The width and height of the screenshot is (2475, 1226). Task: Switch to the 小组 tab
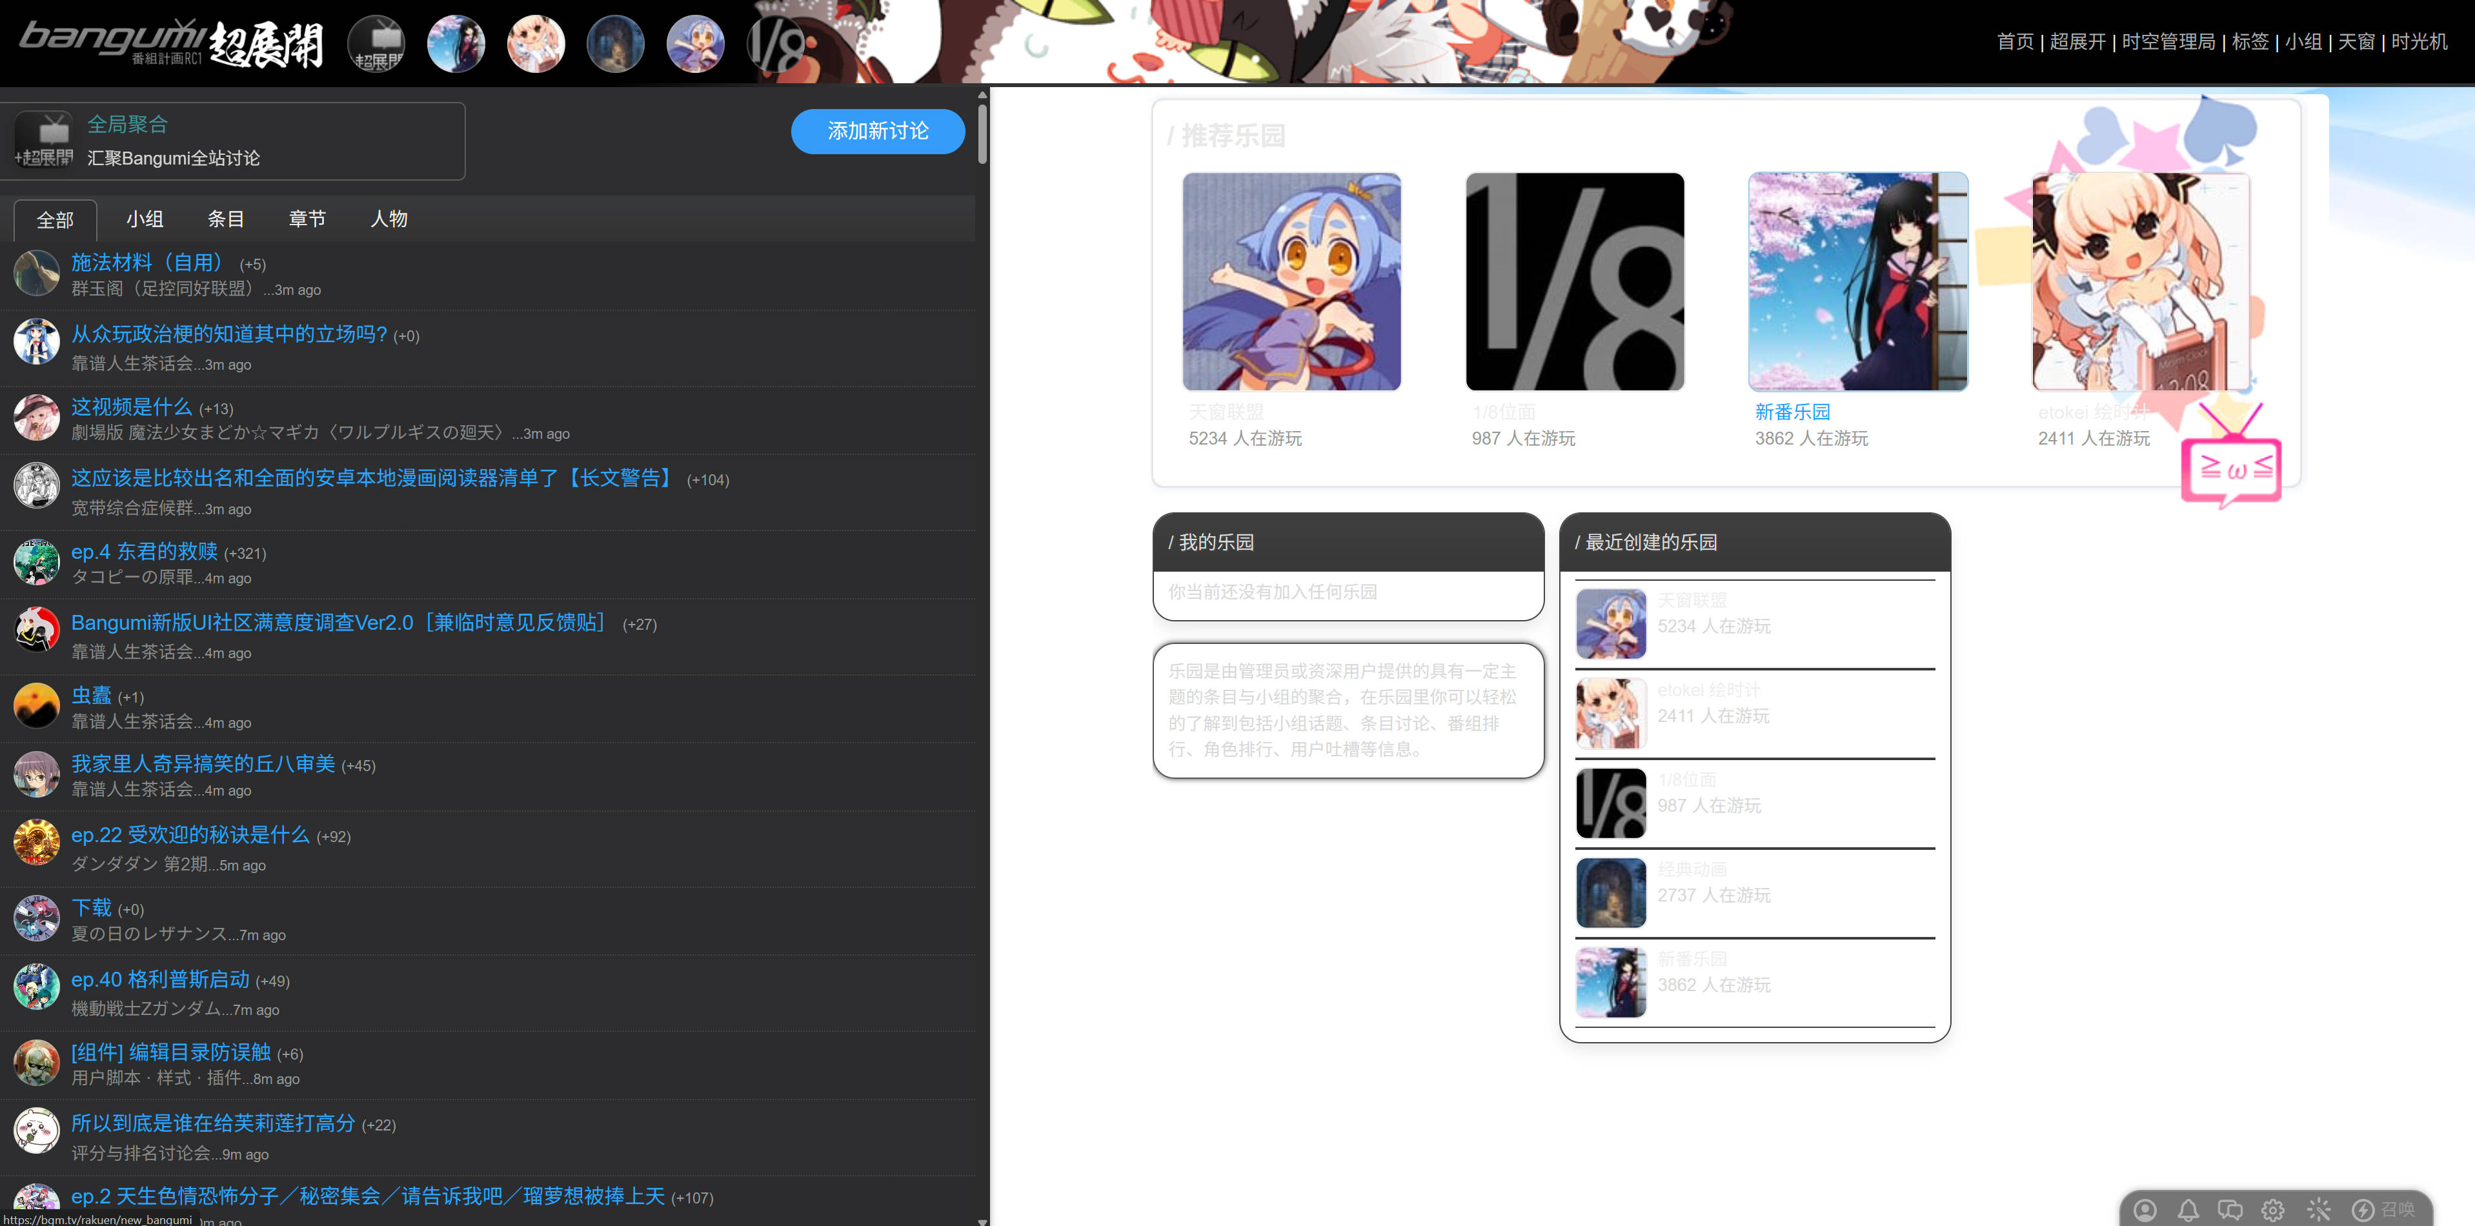pos(145,219)
